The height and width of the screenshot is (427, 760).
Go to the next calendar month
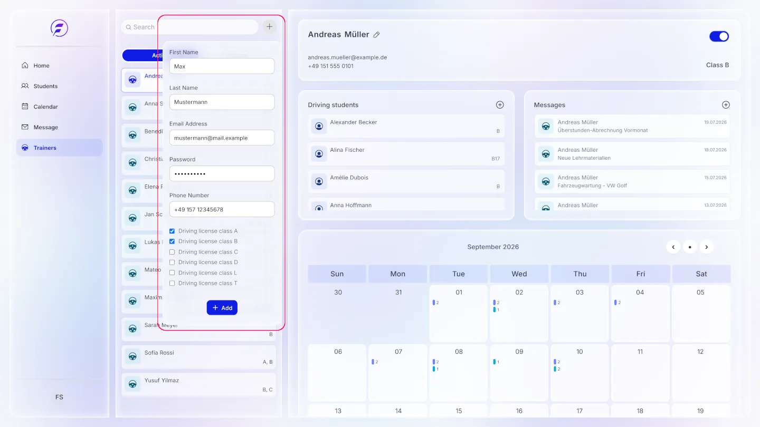point(707,247)
